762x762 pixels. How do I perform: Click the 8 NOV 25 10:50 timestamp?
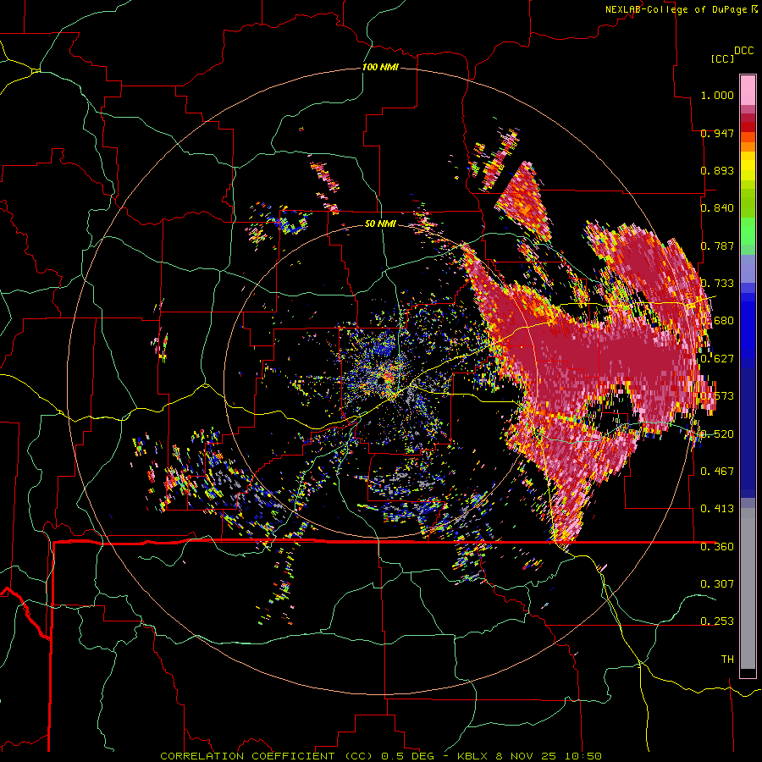[549, 756]
